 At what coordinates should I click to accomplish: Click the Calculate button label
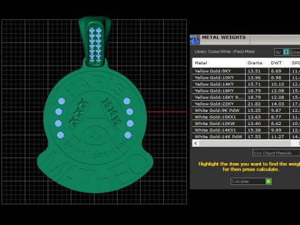click(x=240, y=181)
